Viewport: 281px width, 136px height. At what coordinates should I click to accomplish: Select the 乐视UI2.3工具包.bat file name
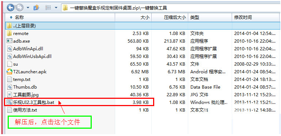34,102
